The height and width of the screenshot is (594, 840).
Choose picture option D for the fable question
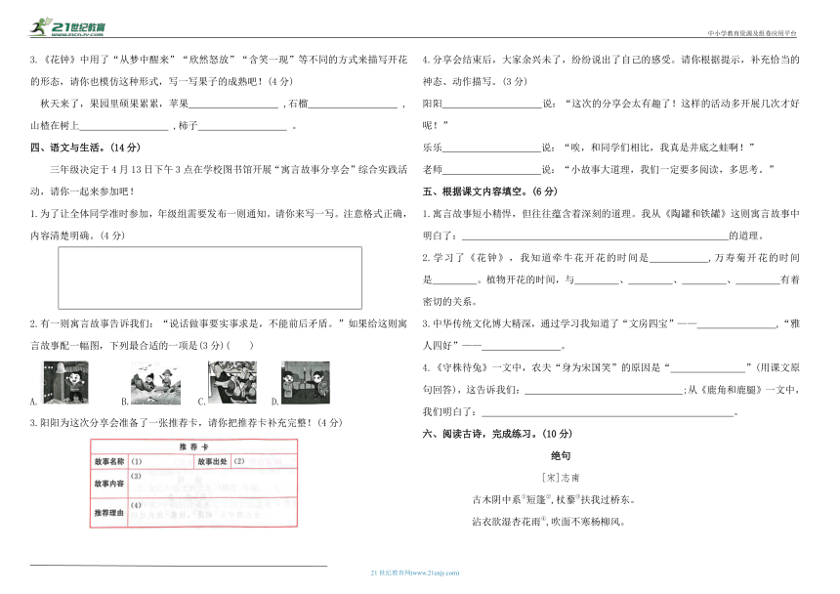(x=306, y=382)
